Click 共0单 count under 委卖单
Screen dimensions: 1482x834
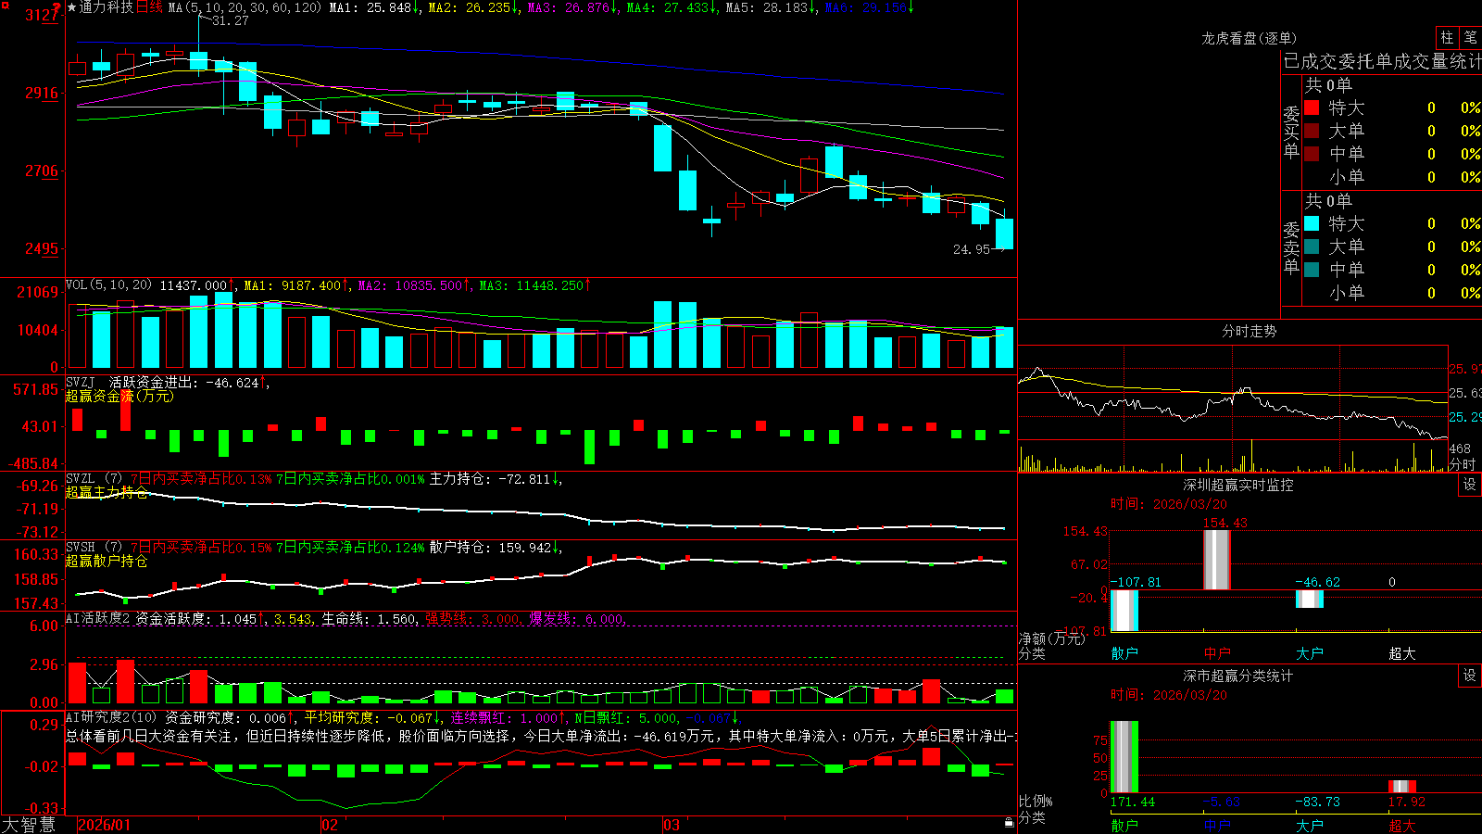tap(1328, 201)
